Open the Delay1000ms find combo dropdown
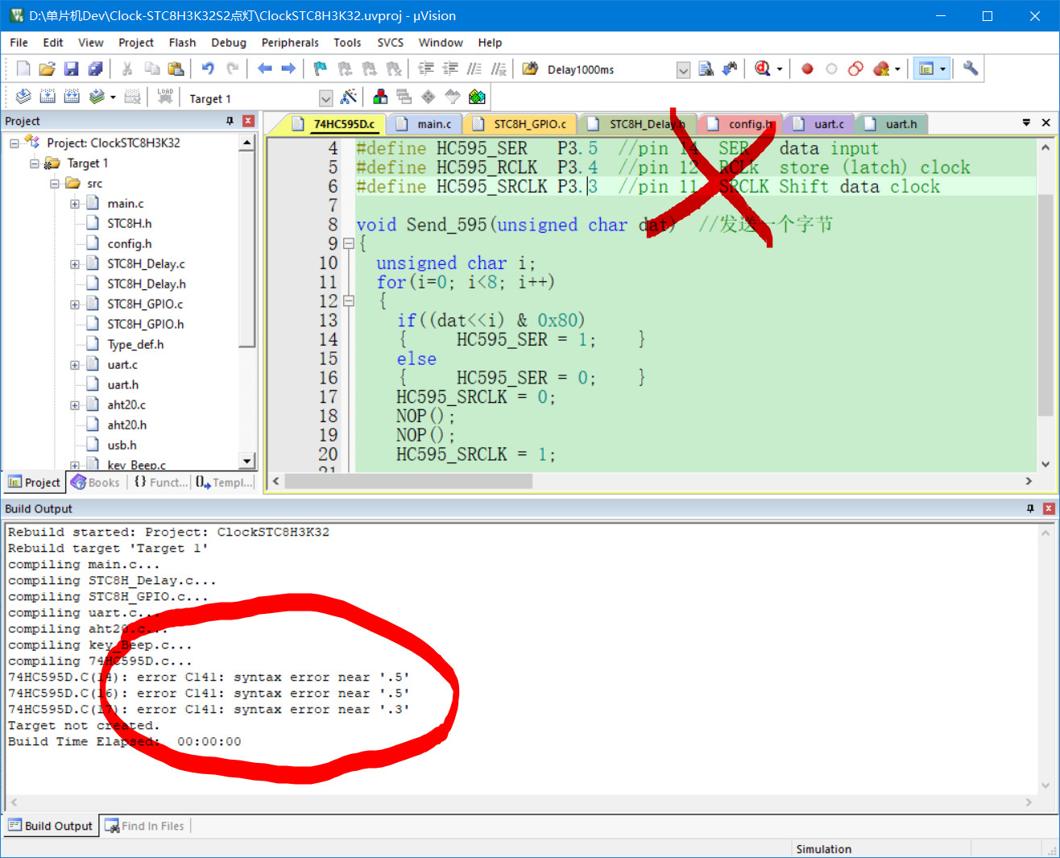This screenshot has width=1060, height=858. click(683, 70)
